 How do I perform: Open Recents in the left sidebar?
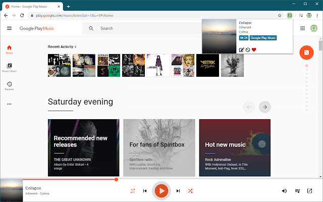tap(9, 85)
